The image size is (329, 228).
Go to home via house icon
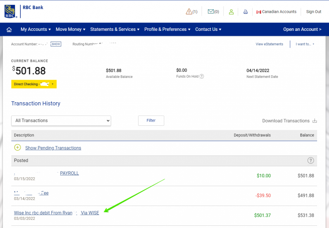point(9,30)
